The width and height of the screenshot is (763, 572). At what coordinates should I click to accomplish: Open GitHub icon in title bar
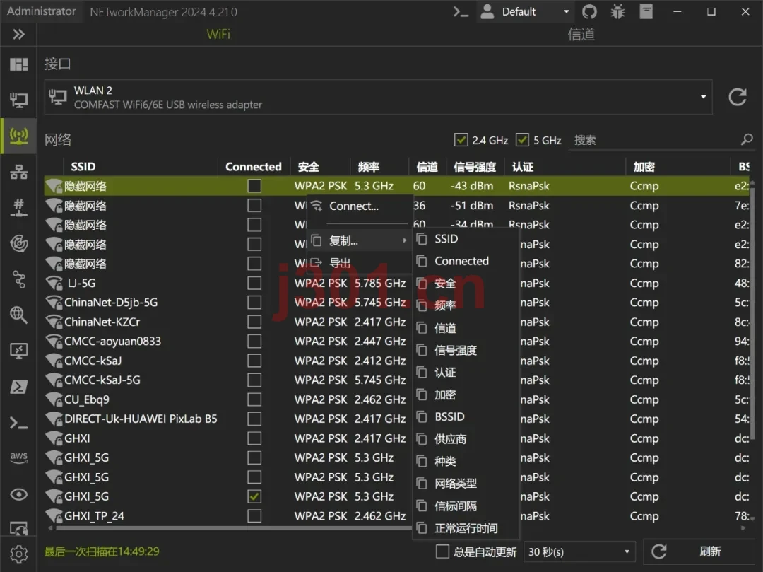pyautogui.click(x=589, y=12)
